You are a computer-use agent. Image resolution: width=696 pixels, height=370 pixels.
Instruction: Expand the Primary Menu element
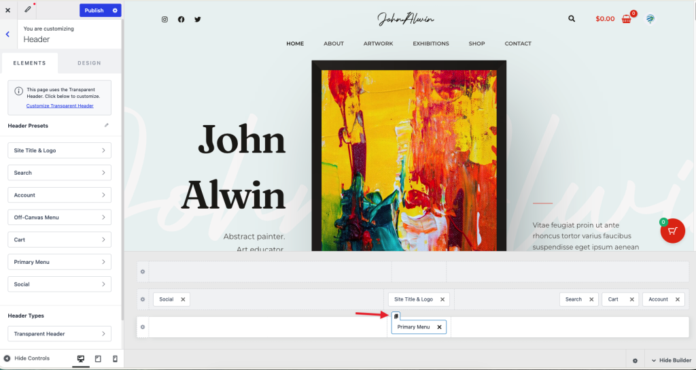point(60,262)
